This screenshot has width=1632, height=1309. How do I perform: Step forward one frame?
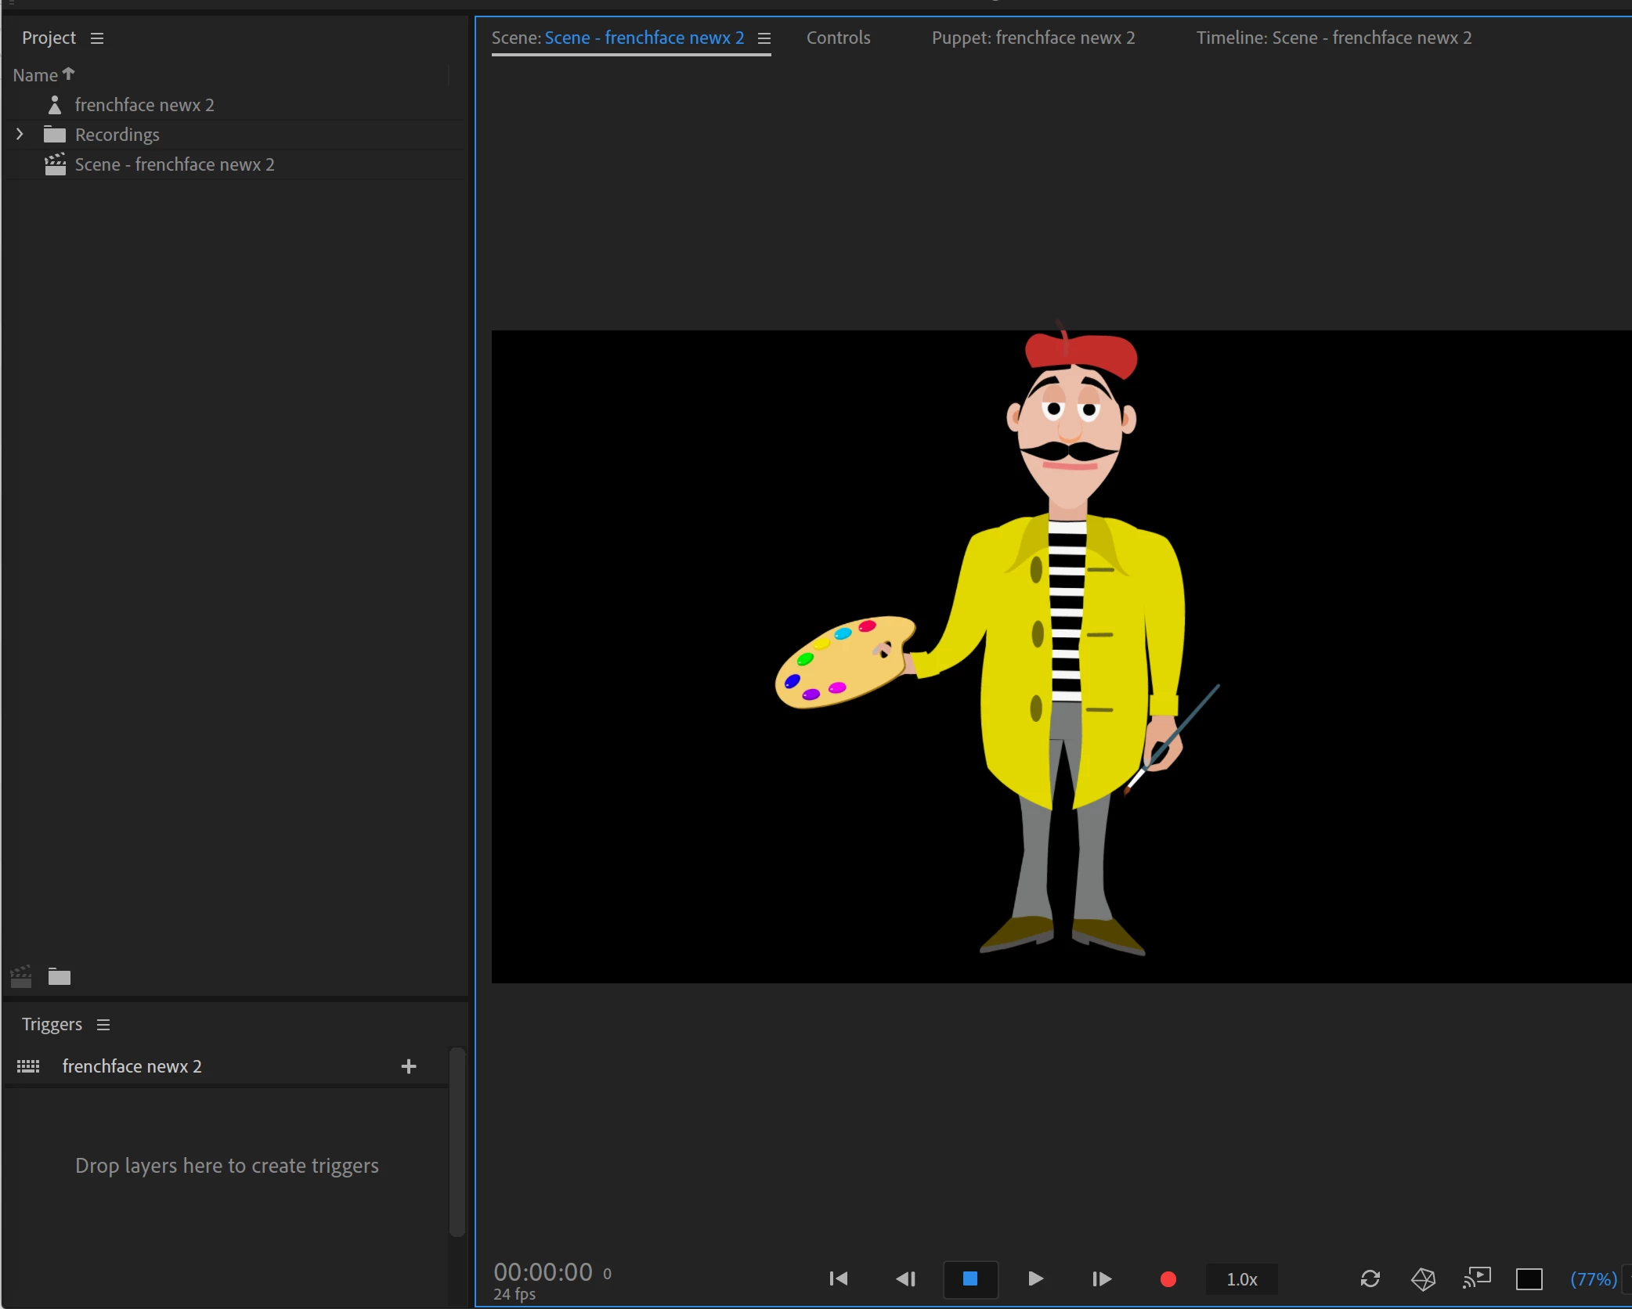[x=1101, y=1278]
